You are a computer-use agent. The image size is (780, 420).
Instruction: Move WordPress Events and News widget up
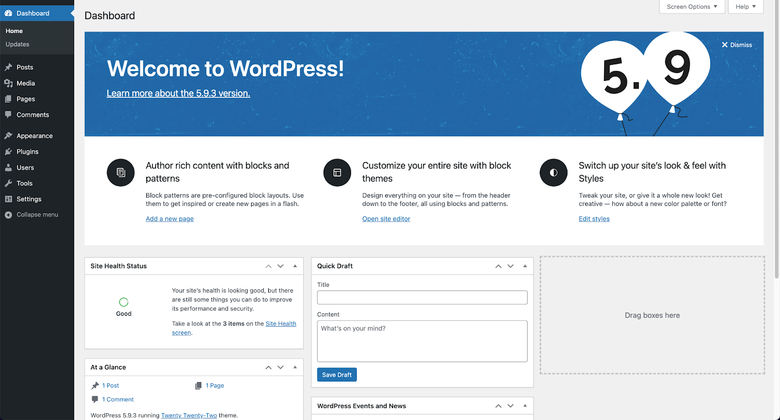pyautogui.click(x=498, y=406)
